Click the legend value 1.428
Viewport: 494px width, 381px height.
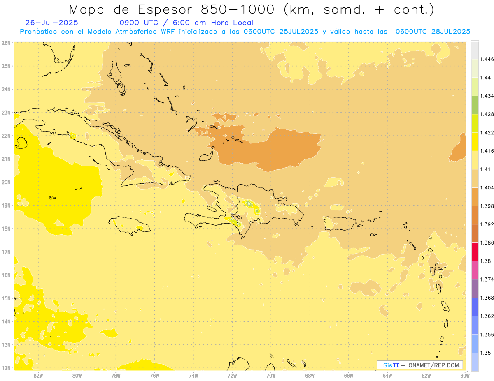point(487,114)
